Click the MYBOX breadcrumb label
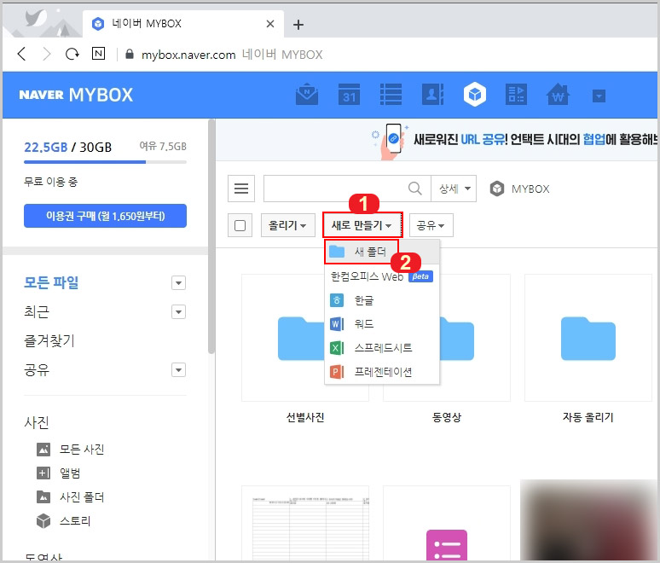Screen dimensions: 660x563 [530, 189]
